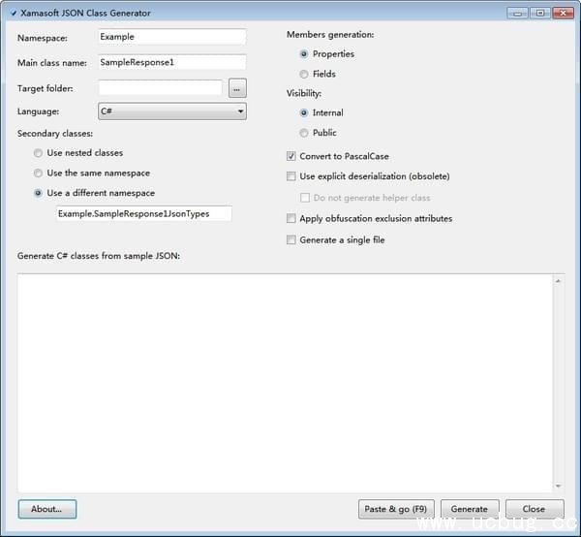Enable Apply obfuscation exclusion attributes
This screenshot has height=537, width=581.
[x=291, y=219]
